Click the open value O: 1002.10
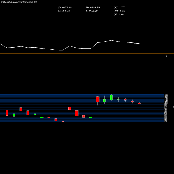This screenshot has height=174, width=174. (65, 8)
